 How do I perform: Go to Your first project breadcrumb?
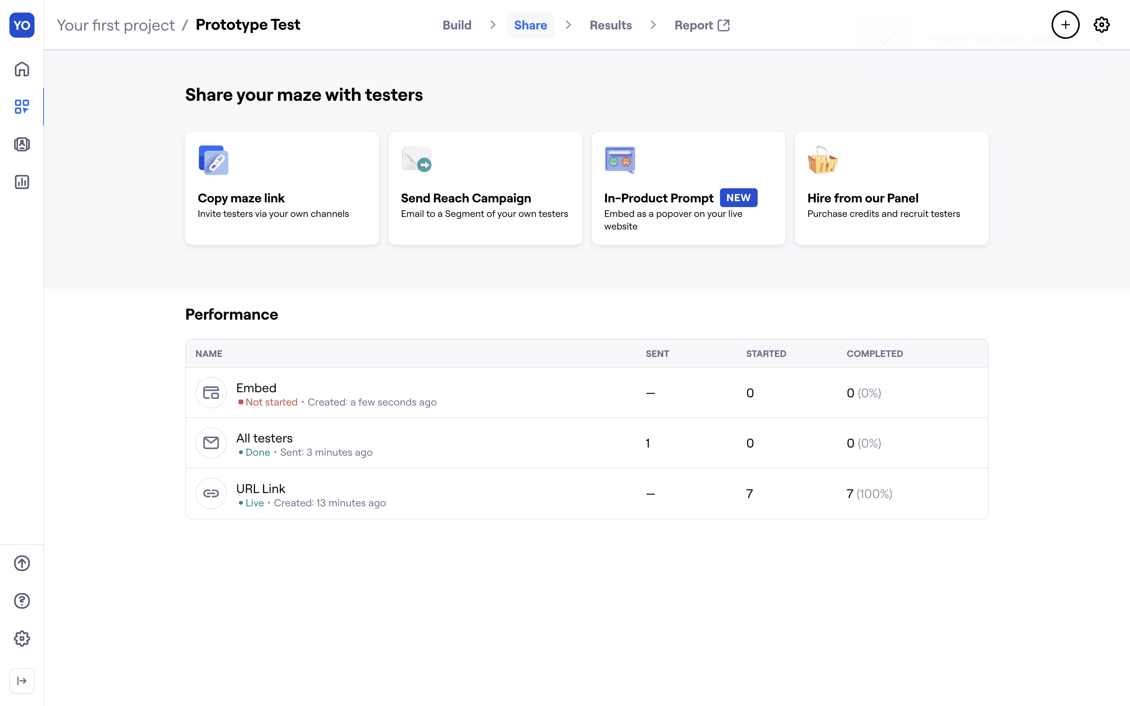point(116,25)
